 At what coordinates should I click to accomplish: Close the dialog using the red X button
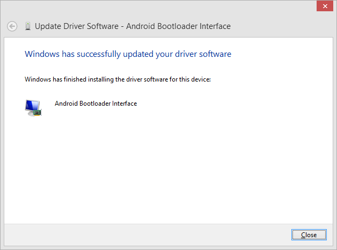click(324, 6)
